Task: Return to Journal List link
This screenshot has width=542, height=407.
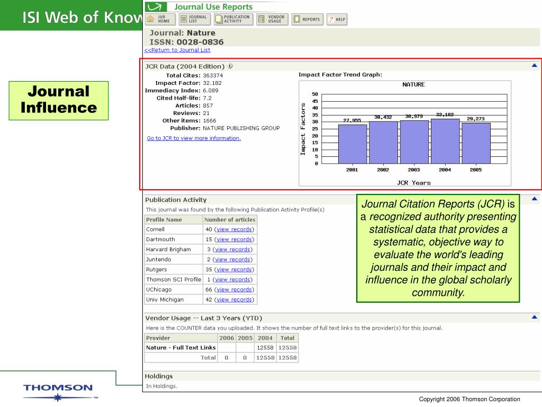Action: click(177, 50)
